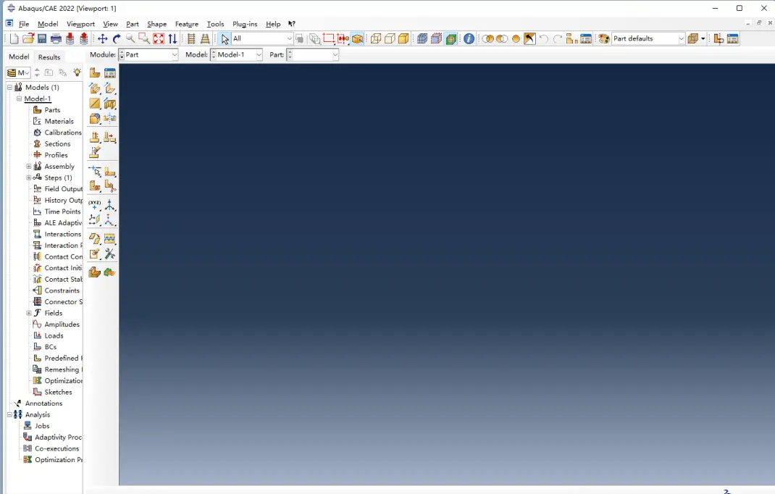
Task: Expand the Assembly tree node
Action: click(29, 167)
